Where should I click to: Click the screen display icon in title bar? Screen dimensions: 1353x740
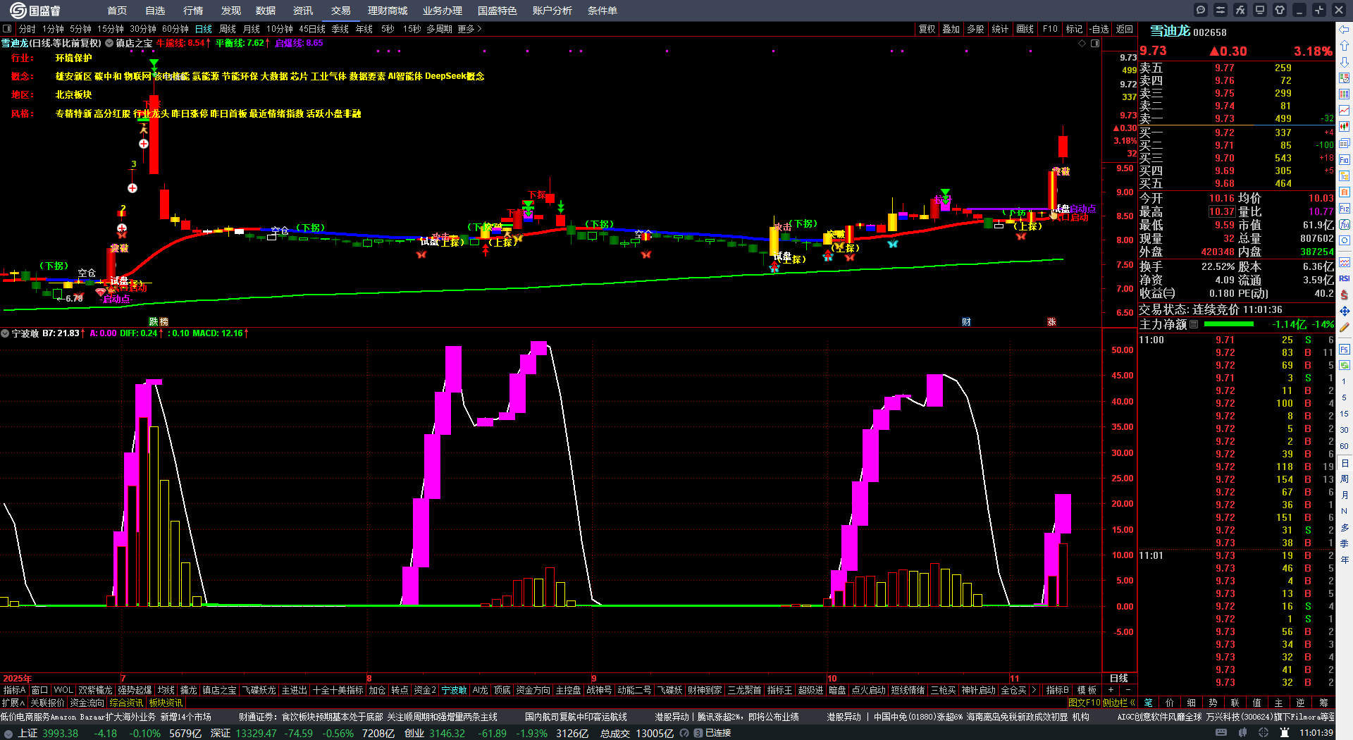click(1260, 10)
